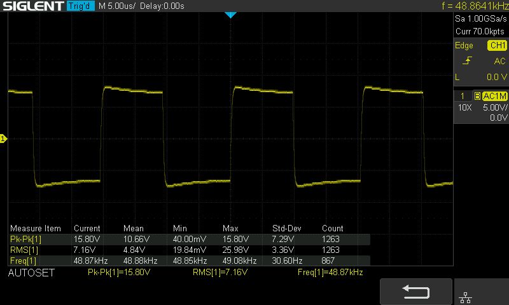Click the M 5.00us timebase readout
The image size is (509, 305).
point(117,6)
